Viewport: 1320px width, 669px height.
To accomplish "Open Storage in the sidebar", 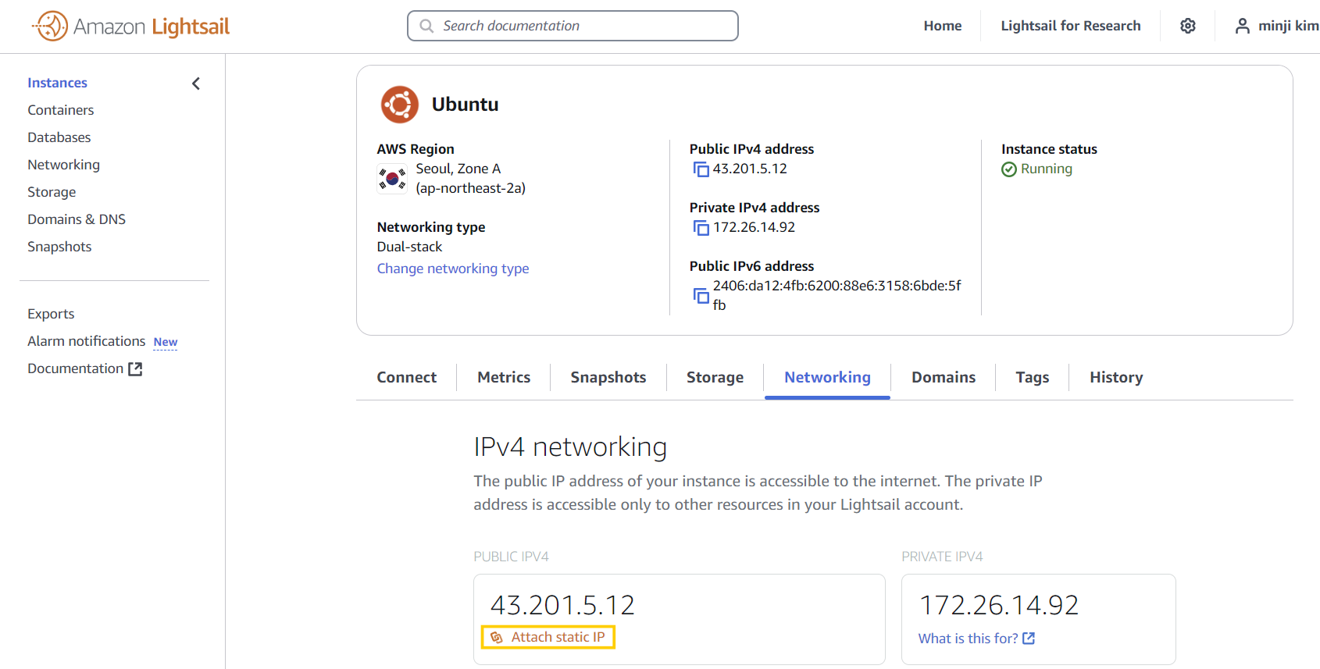I will click(x=52, y=192).
